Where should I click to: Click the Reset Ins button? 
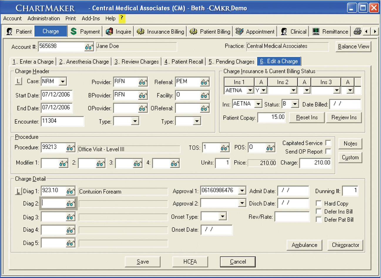[x=307, y=118]
